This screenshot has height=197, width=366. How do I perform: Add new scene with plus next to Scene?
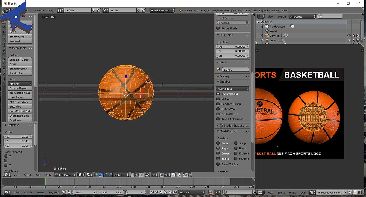(139, 10)
